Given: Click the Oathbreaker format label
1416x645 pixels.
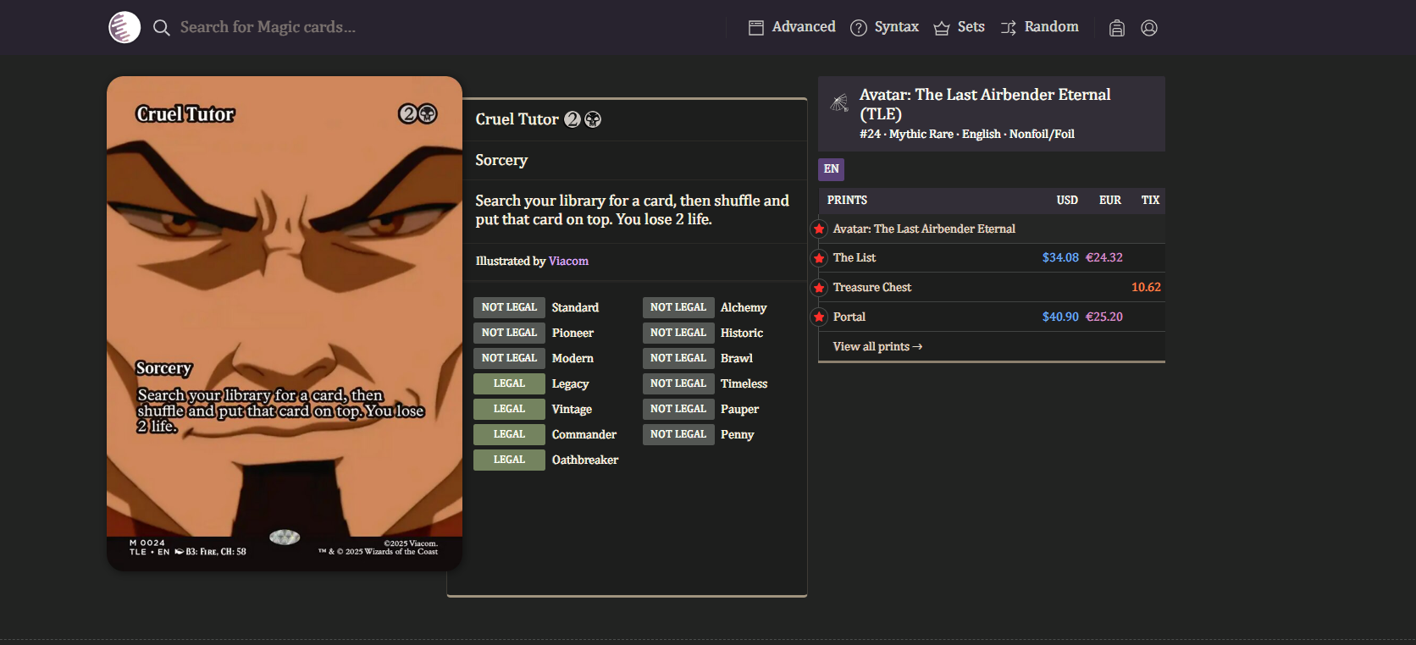Looking at the screenshot, I should 585,460.
